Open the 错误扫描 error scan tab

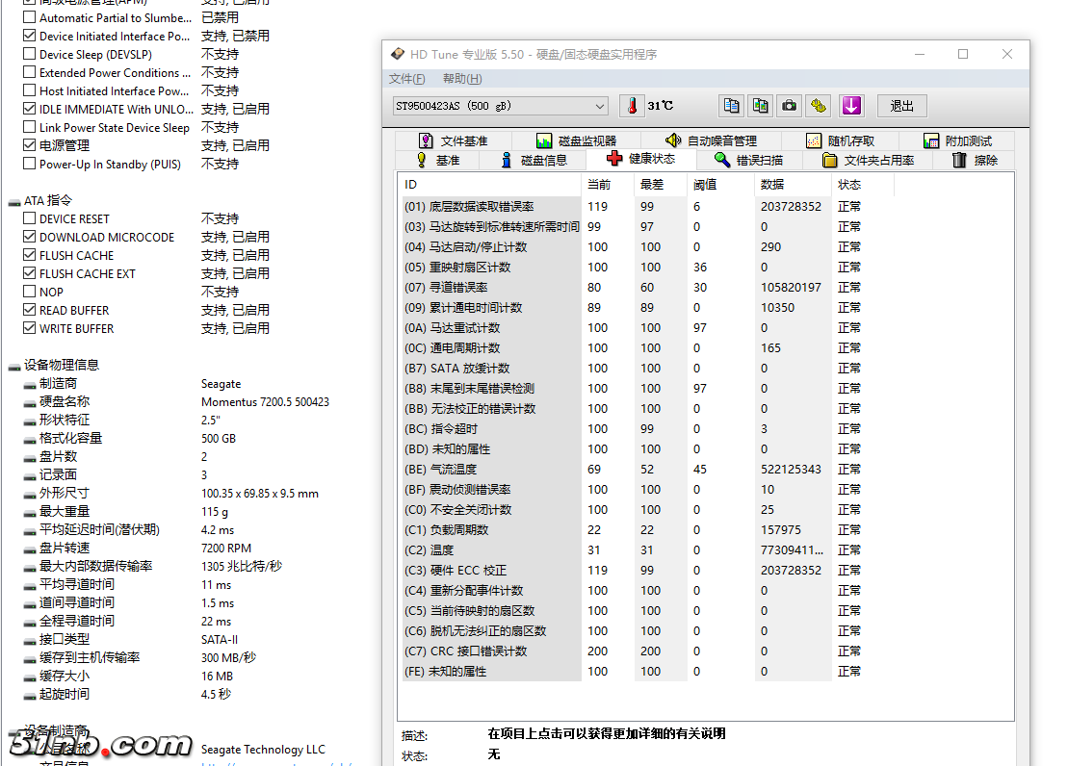point(749,160)
